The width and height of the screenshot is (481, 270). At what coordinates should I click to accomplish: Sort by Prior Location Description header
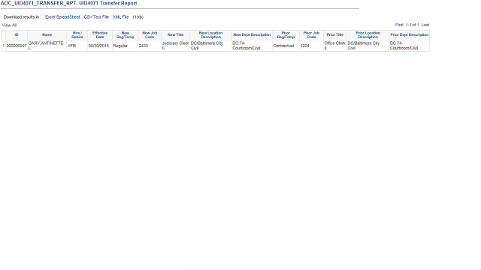point(368,35)
